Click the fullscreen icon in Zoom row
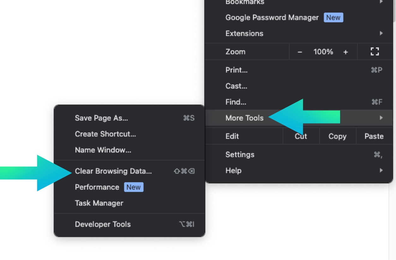 pyautogui.click(x=375, y=52)
